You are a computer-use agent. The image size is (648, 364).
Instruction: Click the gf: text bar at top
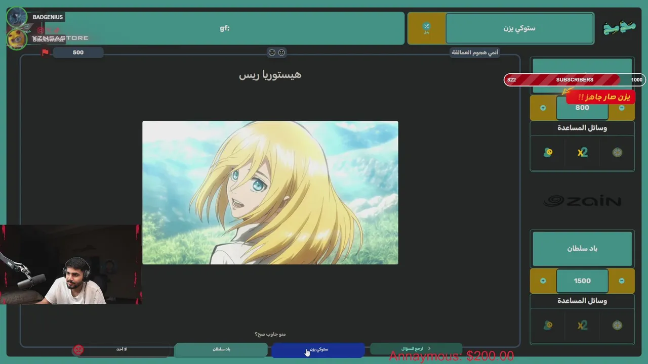225,28
